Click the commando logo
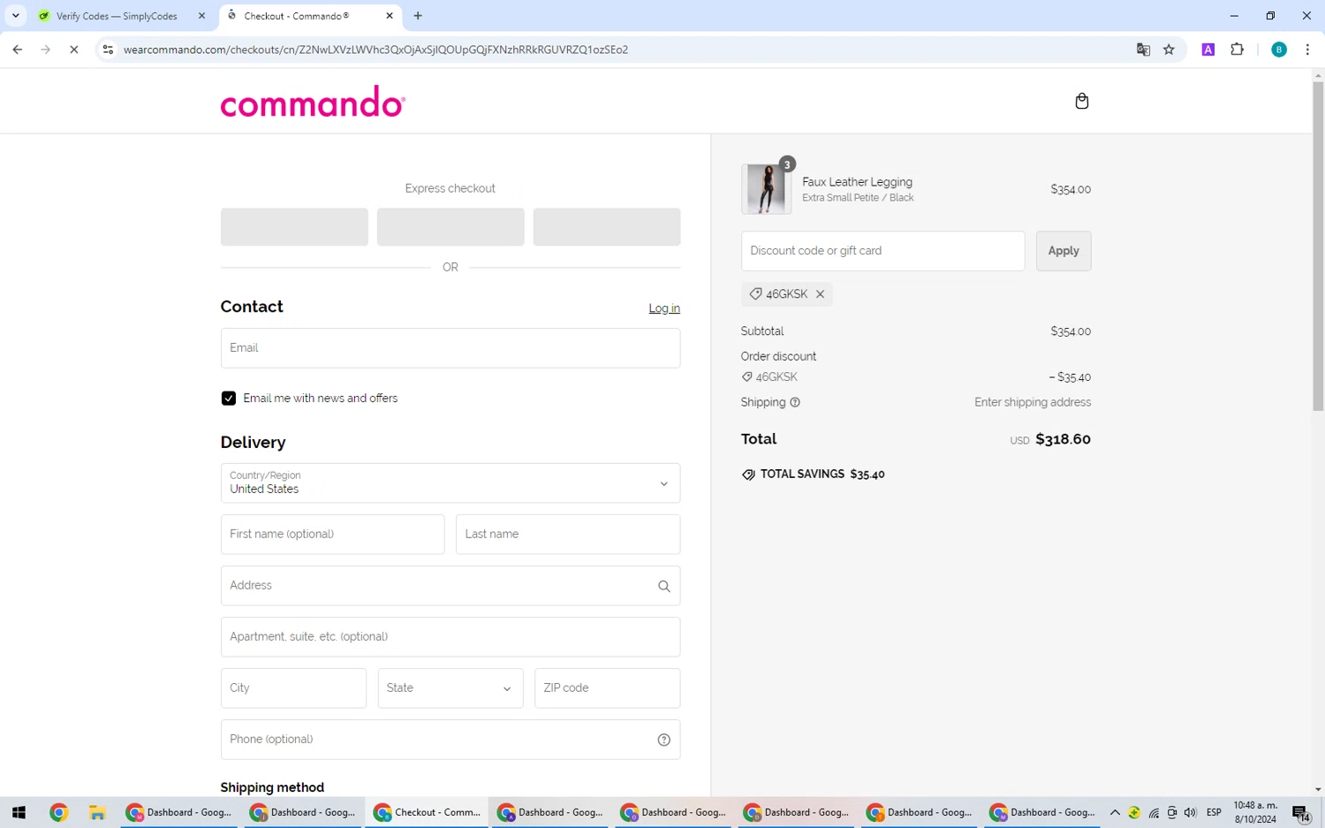The height and width of the screenshot is (828, 1325). tap(313, 102)
